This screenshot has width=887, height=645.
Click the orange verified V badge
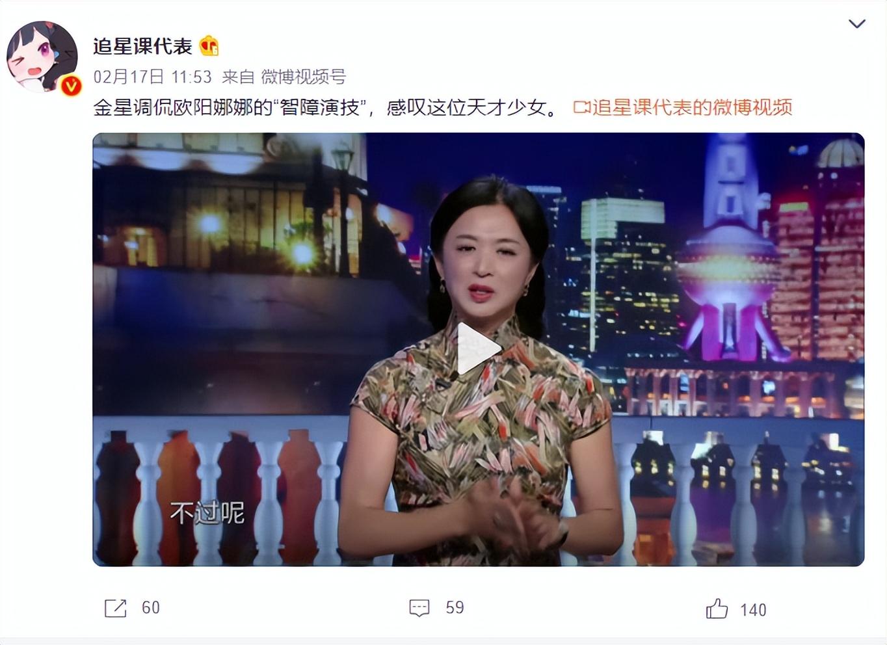click(71, 85)
